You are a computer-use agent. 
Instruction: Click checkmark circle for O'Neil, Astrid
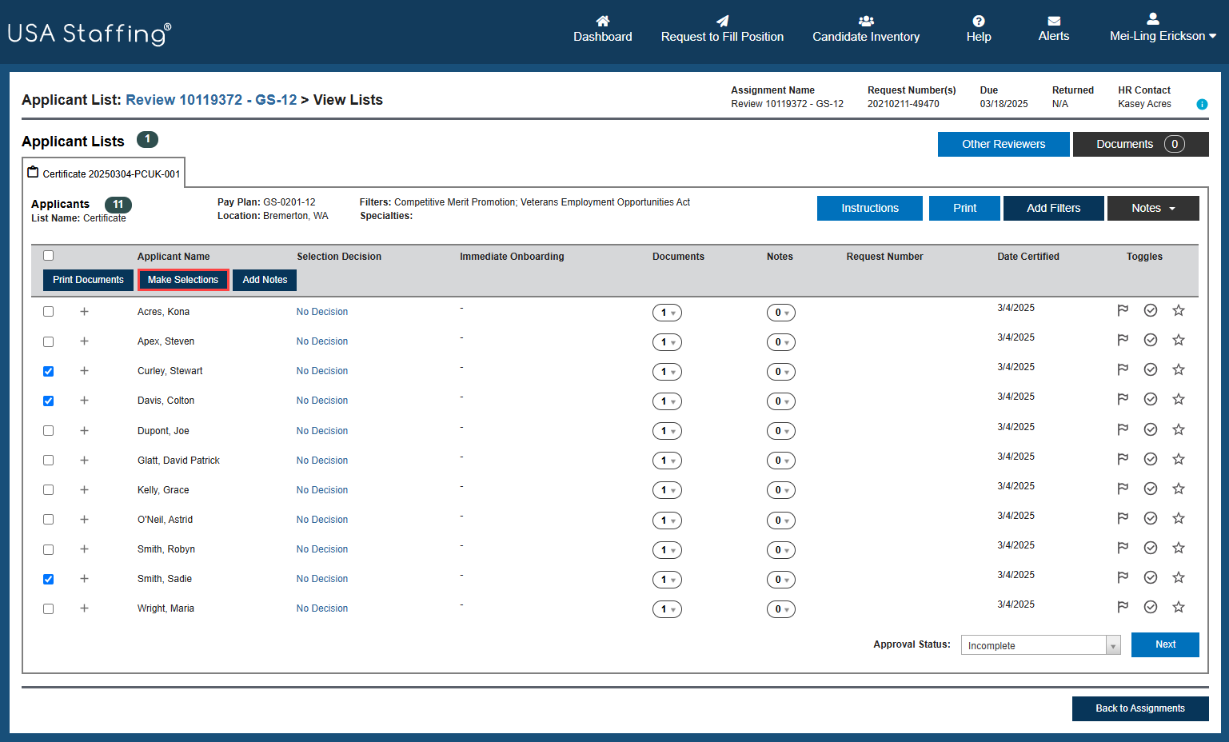click(x=1151, y=518)
